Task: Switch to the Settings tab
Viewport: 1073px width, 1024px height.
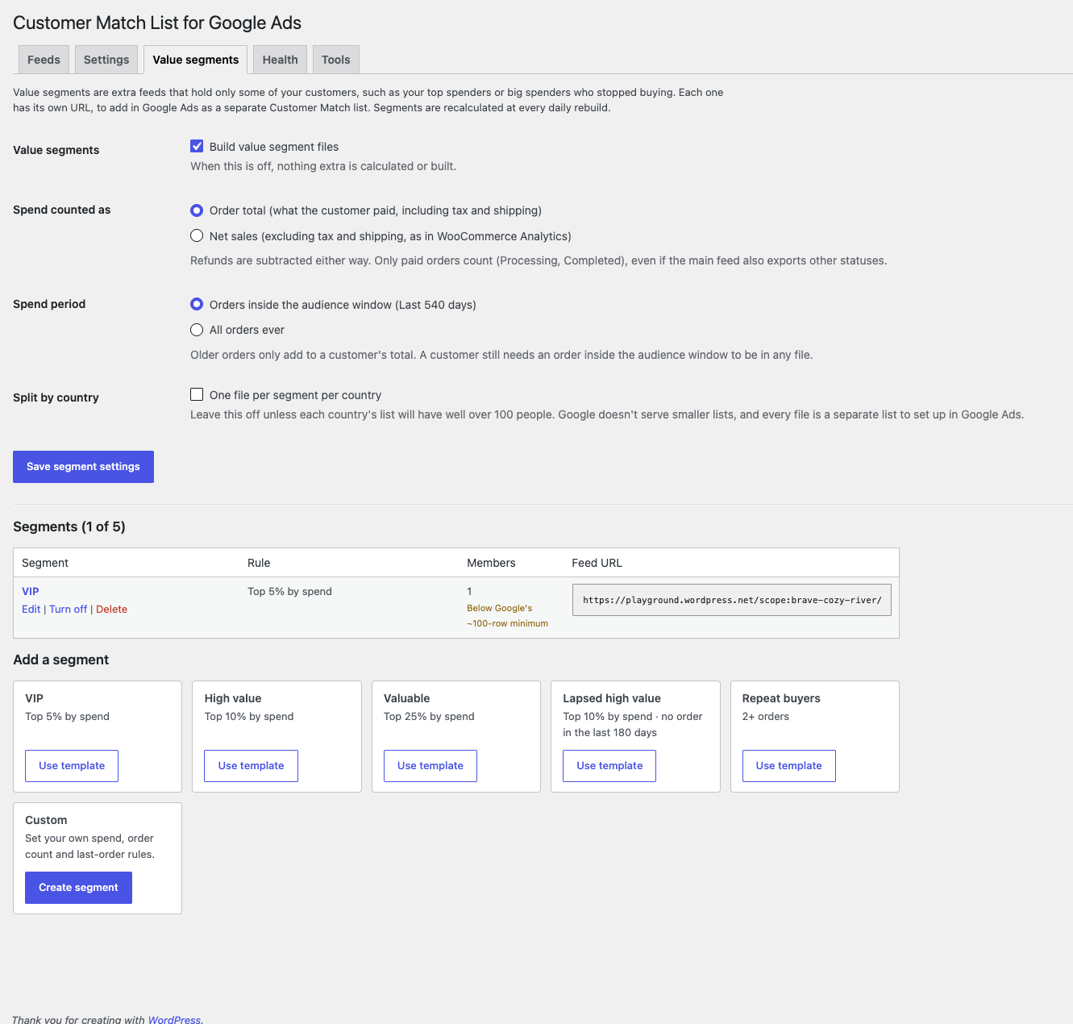Action: [x=106, y=60]
